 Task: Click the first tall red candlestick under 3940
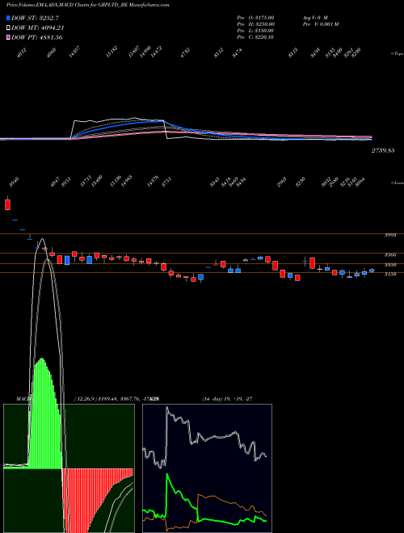[7, 204]
